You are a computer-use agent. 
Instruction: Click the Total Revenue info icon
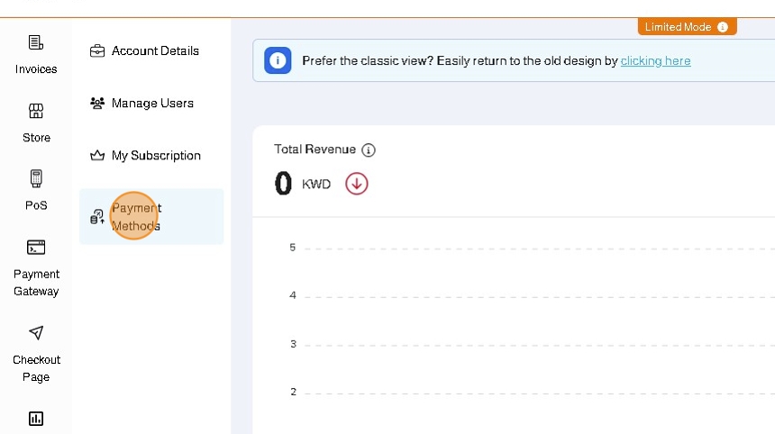[x=369, y=150]
